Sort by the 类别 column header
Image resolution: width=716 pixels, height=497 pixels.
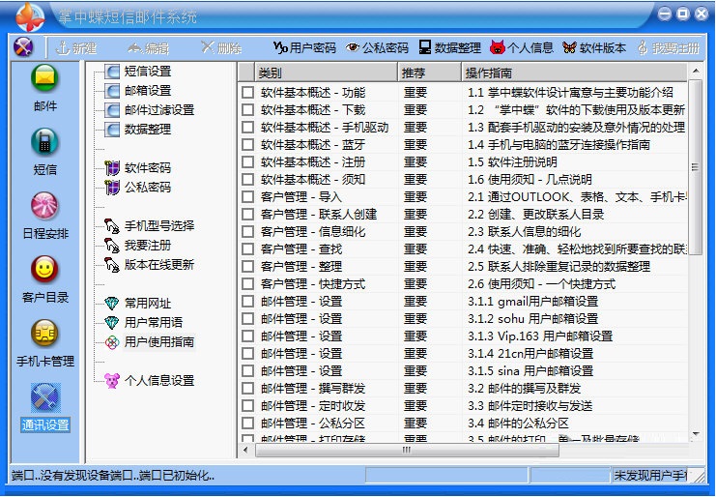pos(326,73)
